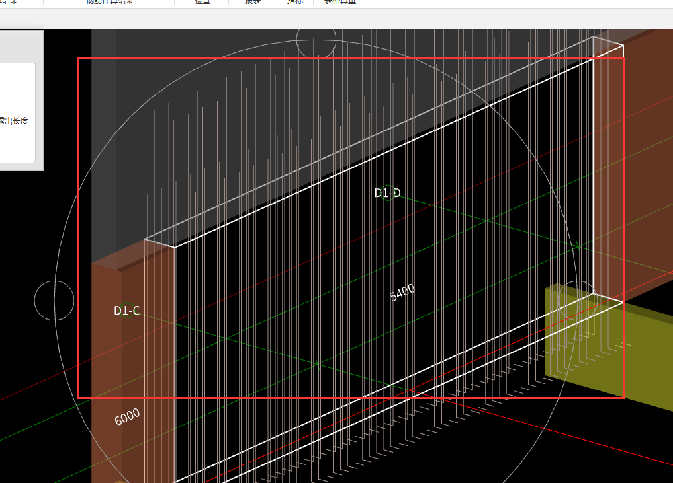Screen dimensions: 673x483
Task: Click the axis bubble circle left of D1-C
Action: coord(54,301)
